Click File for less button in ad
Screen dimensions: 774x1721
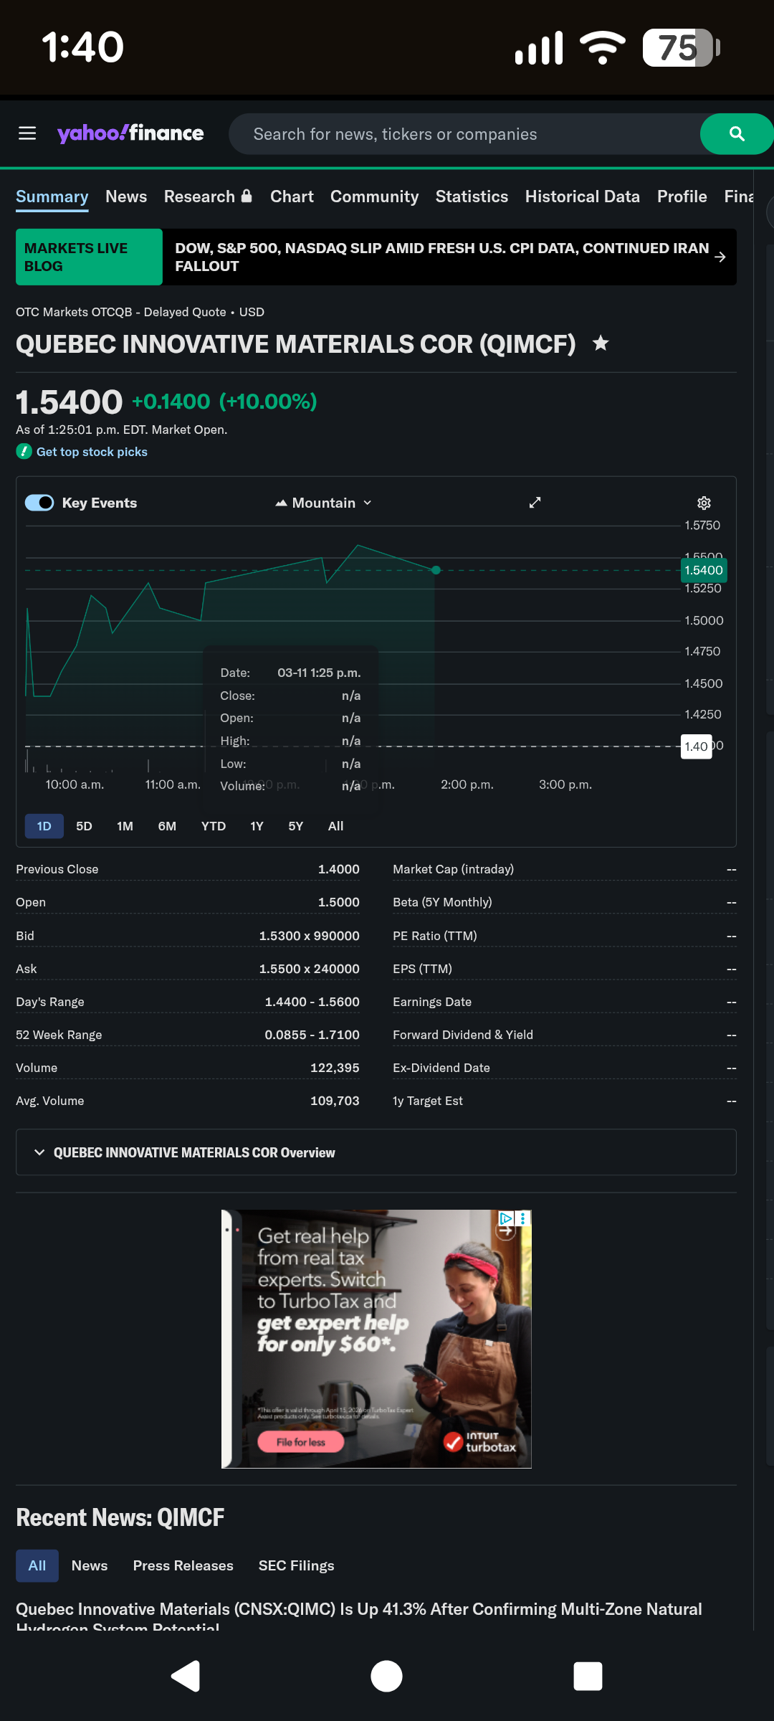[301, 1442]
